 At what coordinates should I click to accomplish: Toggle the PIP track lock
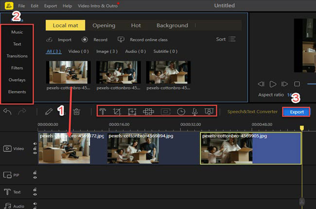[x=35, y=173]
